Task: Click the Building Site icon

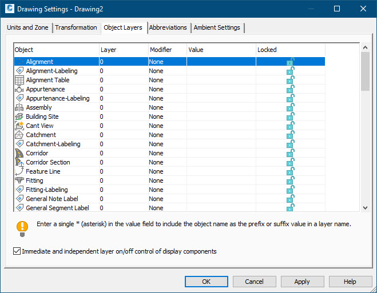Action: pyautogui.click(x=19, y=117)
